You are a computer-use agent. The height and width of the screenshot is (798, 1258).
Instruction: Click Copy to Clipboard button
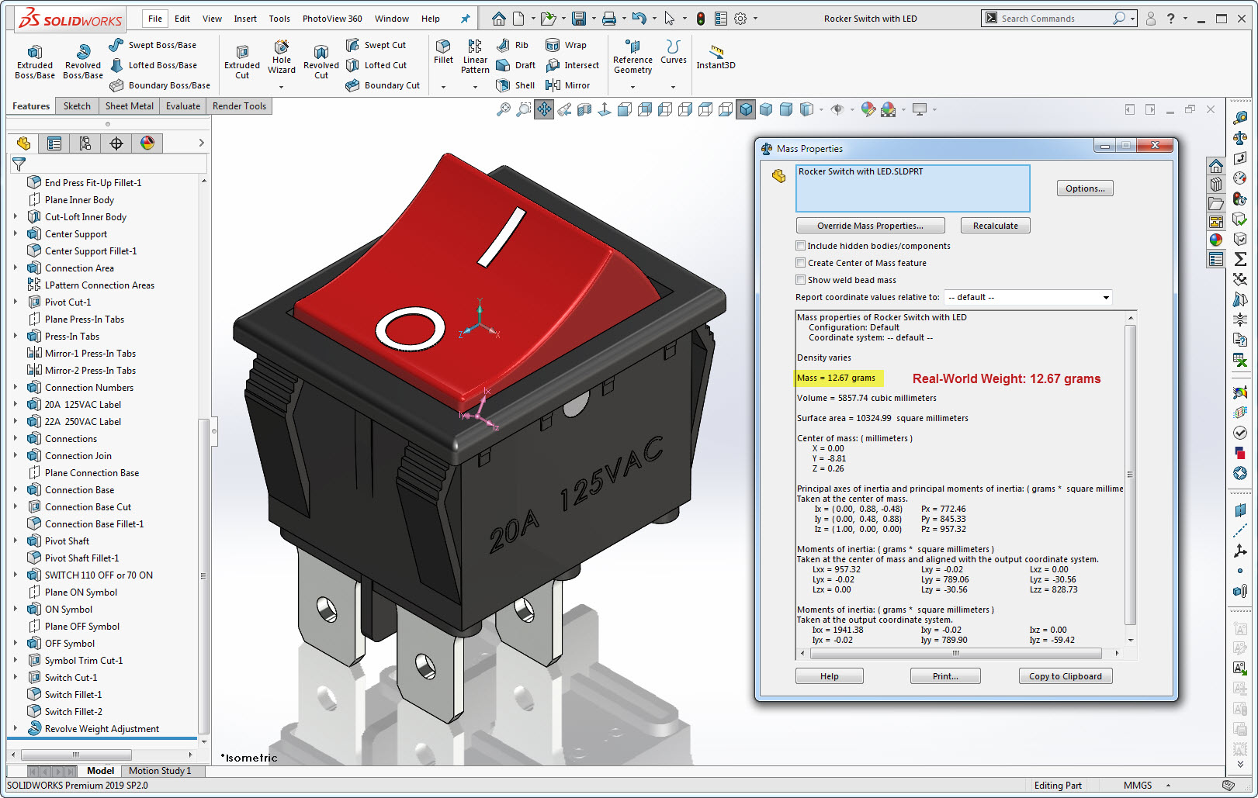pos(1065,676)
